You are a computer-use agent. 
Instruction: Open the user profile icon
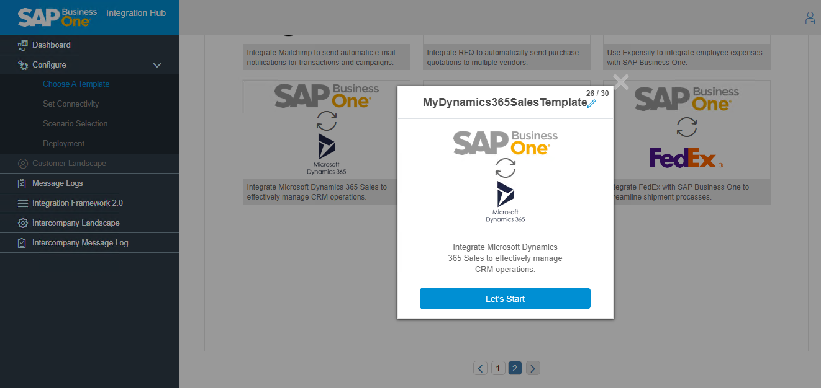(810, 18)
